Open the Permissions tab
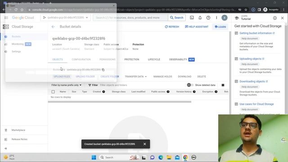Viewport: 288px width, 162px height. pos(108,59)
